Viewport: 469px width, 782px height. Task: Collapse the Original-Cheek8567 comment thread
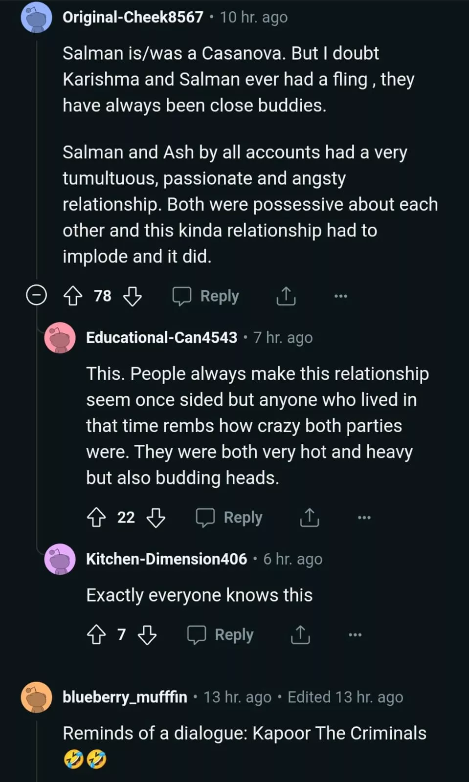click(x=36, y=296)
